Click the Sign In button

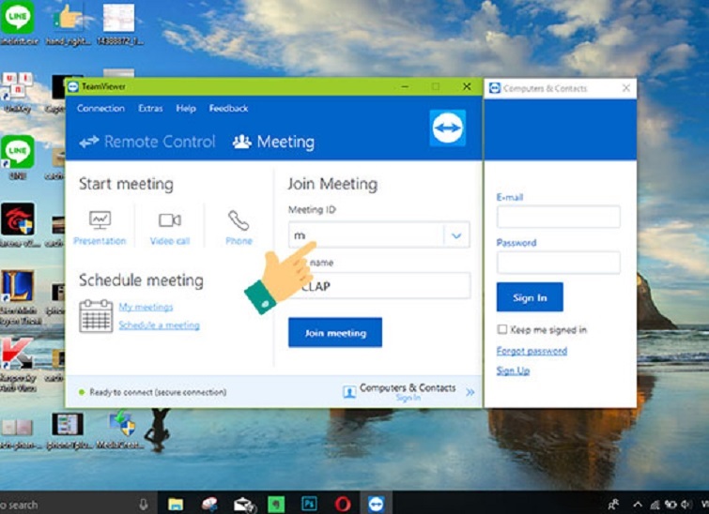tap(530, 297)
